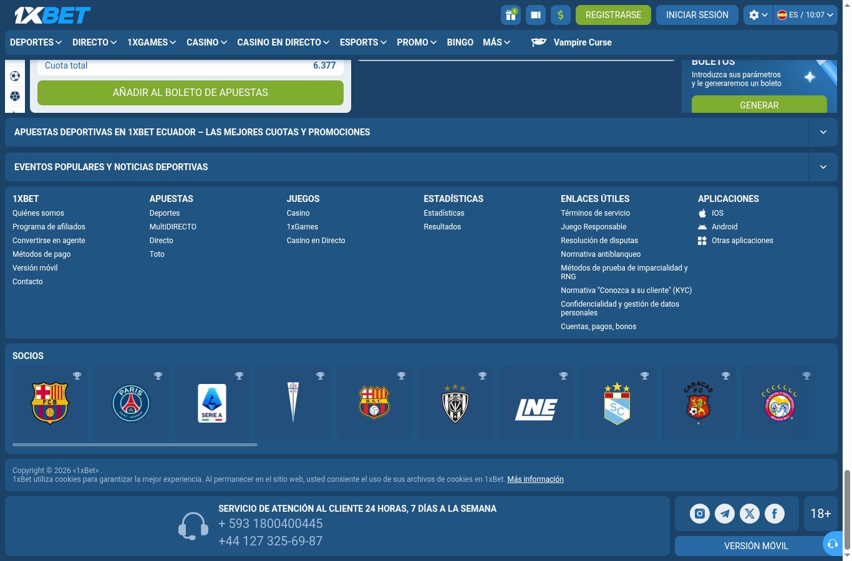
Task: Open the ES language and time dropdown
Action: pyautogui.click(x=805, y=15)
